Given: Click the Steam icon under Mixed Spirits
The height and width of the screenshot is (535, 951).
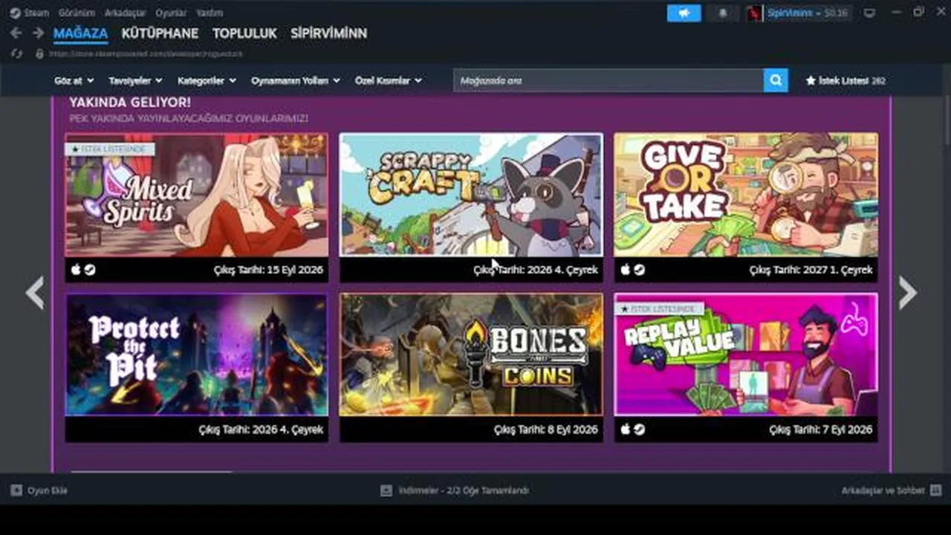Looking at the screenshot, I should click(x=89, y=270).
